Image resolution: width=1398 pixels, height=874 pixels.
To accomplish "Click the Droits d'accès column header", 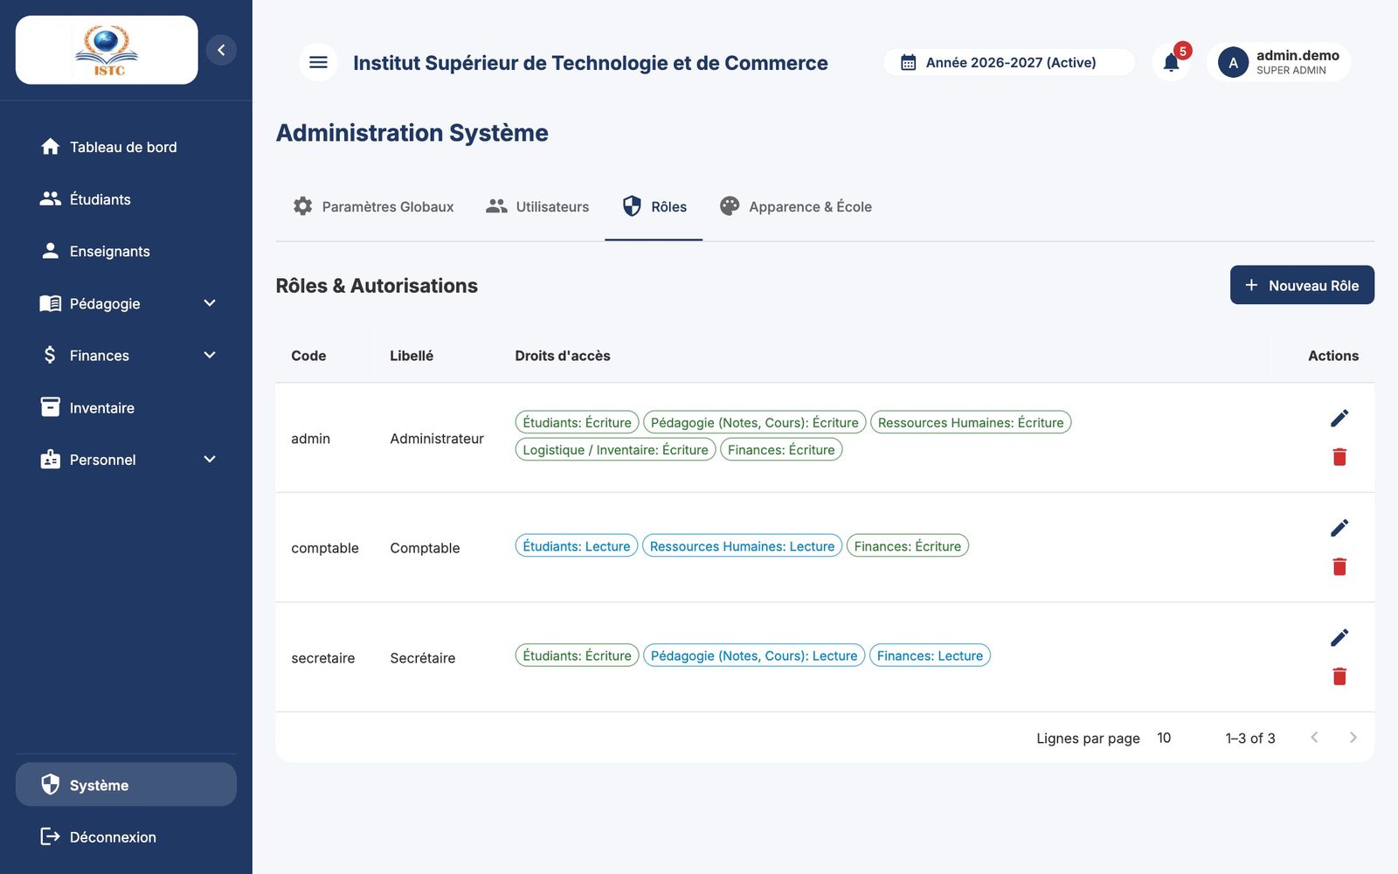I will (x=563, y=356).
